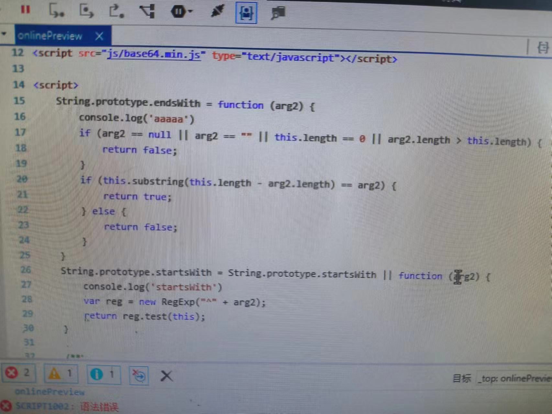Click the 'var reg = new RegExp' line
Image resolution: width=552 pixels, height=414 pixels.
click(175, 302)
